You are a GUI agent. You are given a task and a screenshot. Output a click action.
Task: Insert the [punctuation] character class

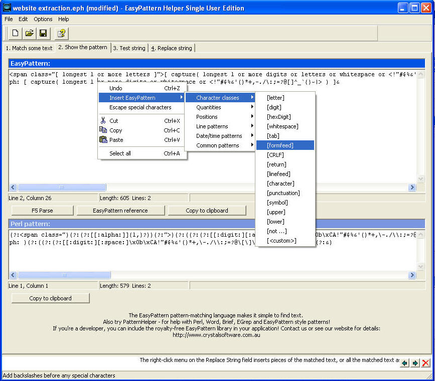[285, 193]
